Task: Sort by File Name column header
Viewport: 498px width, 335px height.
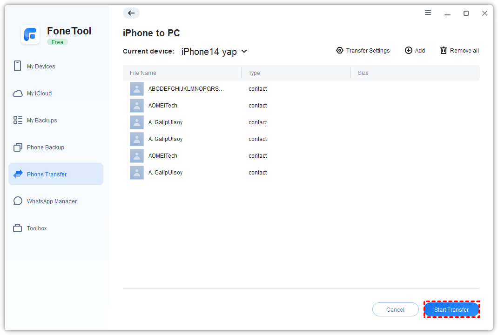Action: pyautogui.click(x=143, y=73)
